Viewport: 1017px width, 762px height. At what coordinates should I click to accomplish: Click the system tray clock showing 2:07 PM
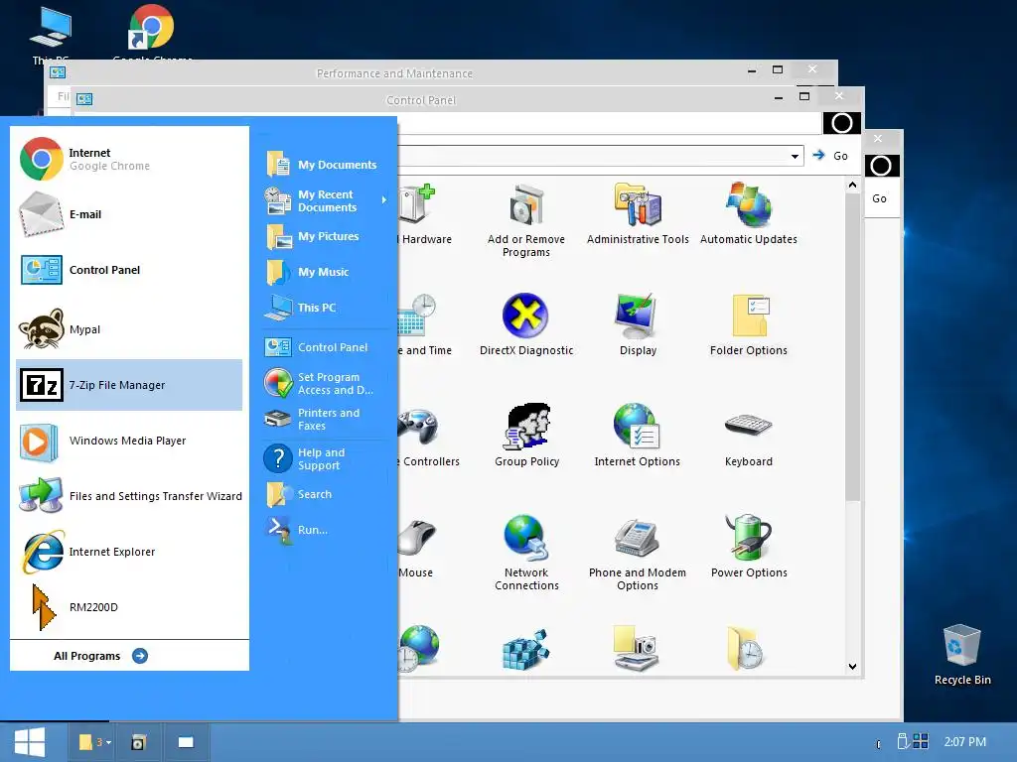[964, 742]
